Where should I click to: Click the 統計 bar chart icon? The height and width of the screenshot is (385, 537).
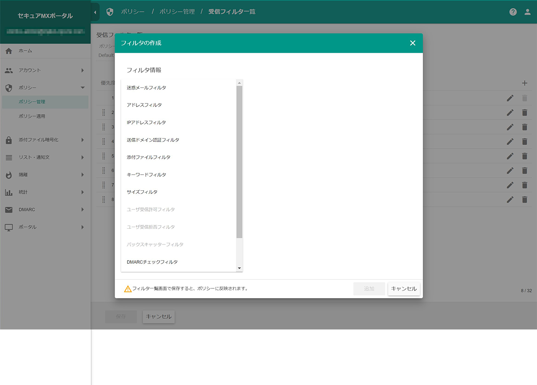pyautogui.click(x=9, y=192)
